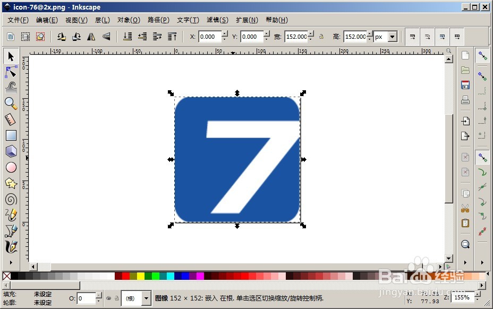Lower selection to bottom
Screen dimensions: 493x309
[127, 37]
